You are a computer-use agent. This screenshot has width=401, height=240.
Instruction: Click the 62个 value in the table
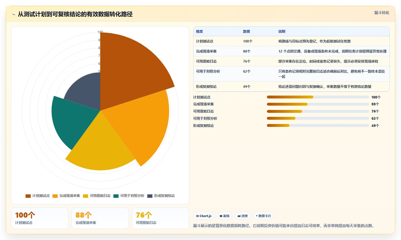click(x=247, y=71)
